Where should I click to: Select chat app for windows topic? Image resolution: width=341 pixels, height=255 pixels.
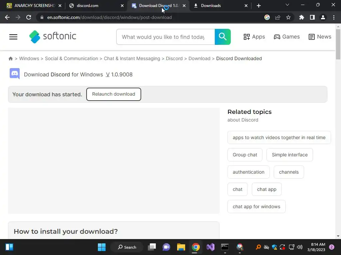tap(256, 207)
